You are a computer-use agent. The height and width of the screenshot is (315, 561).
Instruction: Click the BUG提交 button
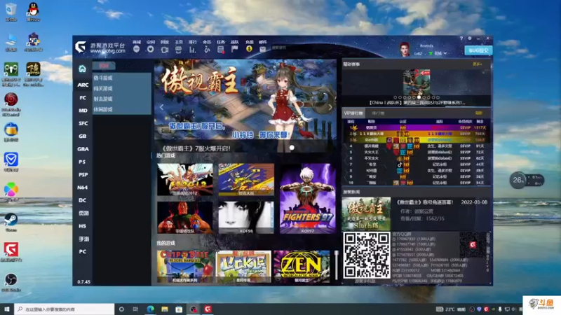point(478,50)
